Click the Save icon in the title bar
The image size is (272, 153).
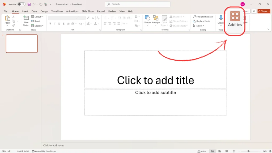tap(29, 4)
